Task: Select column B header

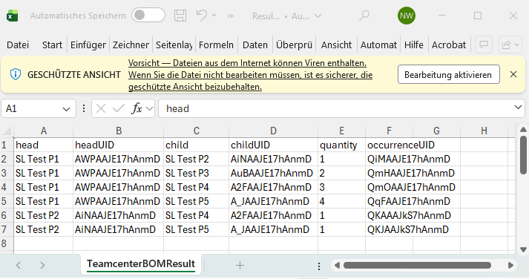Action: tap(119, 131)
